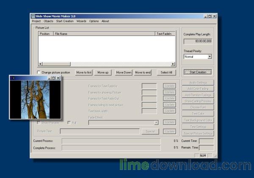Viewport: 254px width, 178px height.
Task: Click the Move to first button
Action: 84,72
